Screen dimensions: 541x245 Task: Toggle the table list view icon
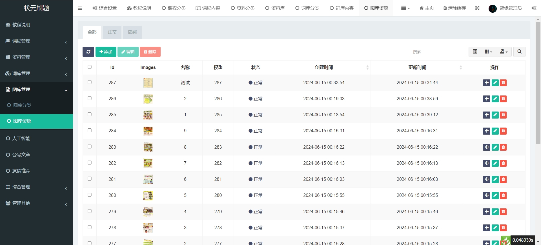475,52
